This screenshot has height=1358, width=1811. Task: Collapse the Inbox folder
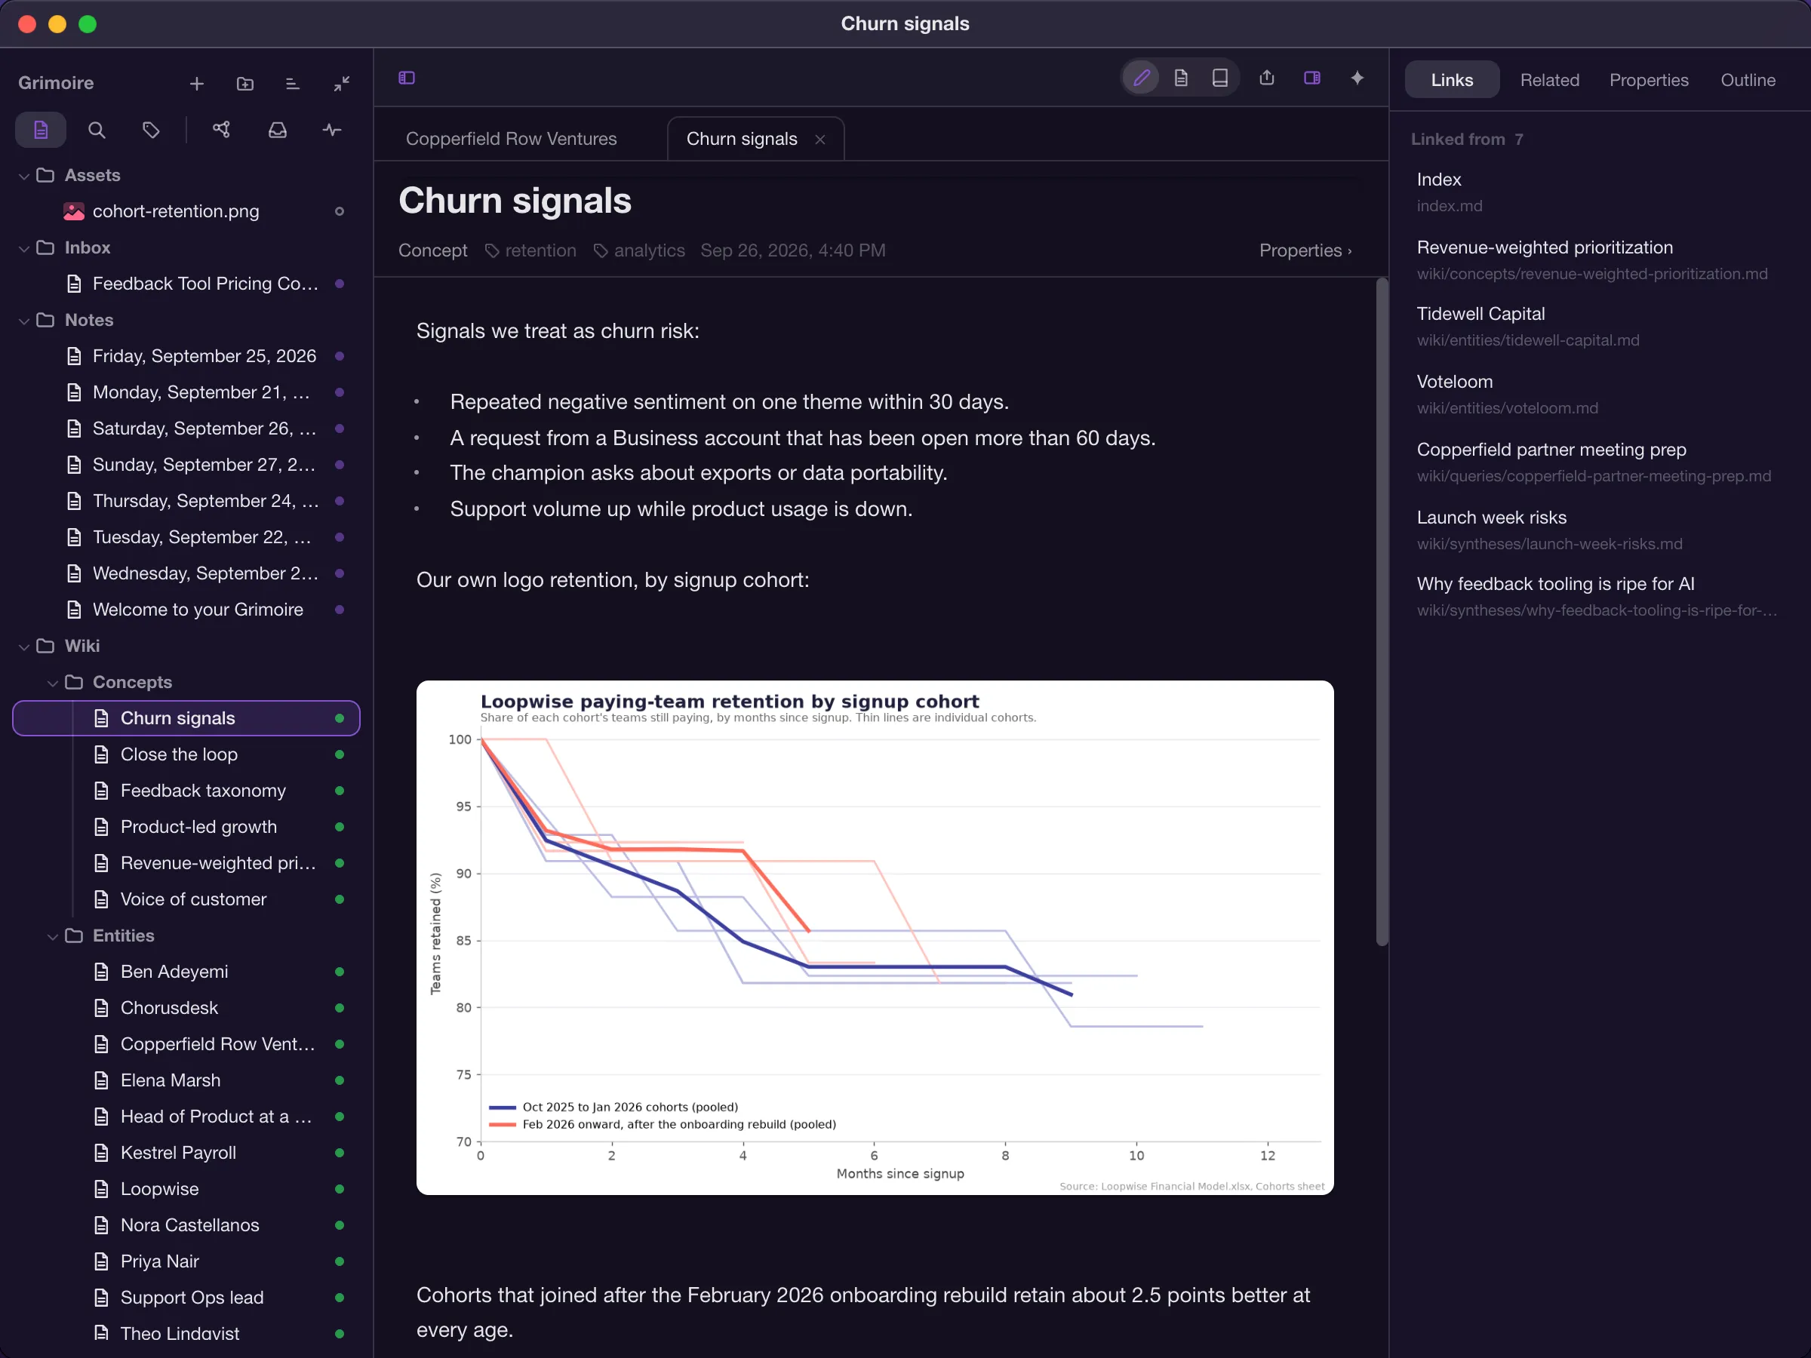23,248
